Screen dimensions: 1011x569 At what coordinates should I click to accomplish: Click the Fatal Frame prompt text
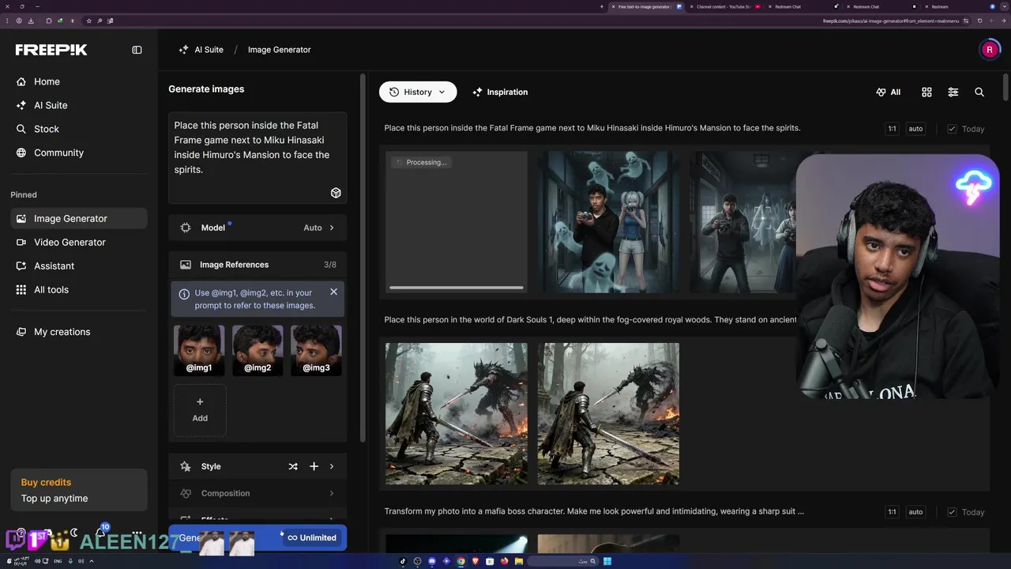(592, 128)
